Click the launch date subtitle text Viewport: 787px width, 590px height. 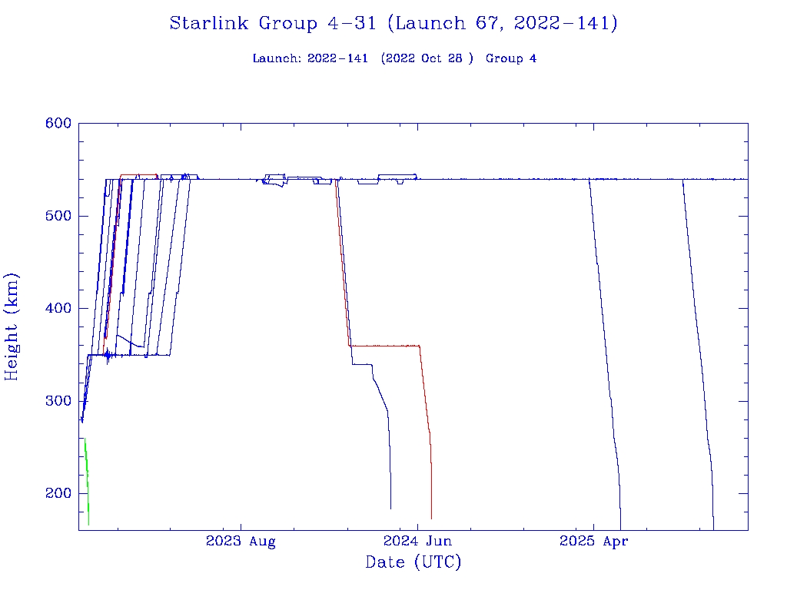pos(393,59)
